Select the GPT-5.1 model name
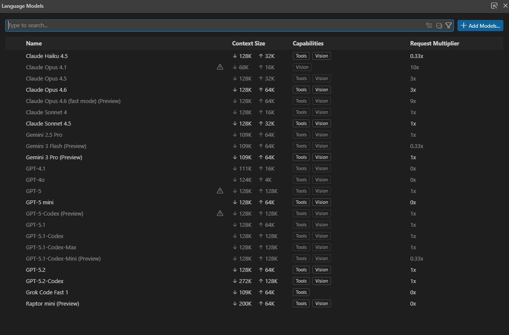 coord(36,225)
